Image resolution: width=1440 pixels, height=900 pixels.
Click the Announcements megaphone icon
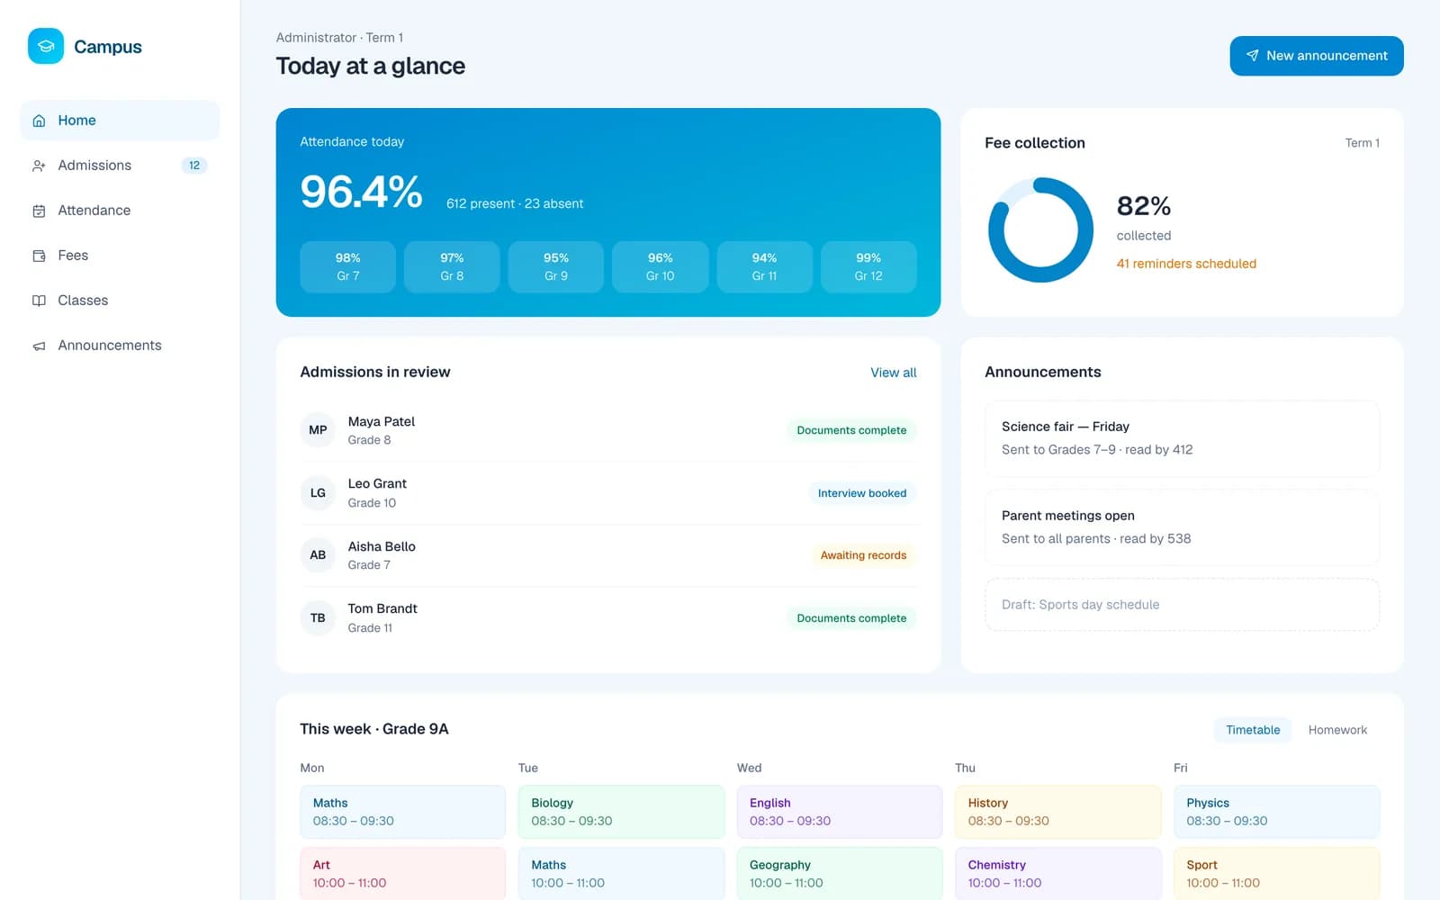point(39,346)
